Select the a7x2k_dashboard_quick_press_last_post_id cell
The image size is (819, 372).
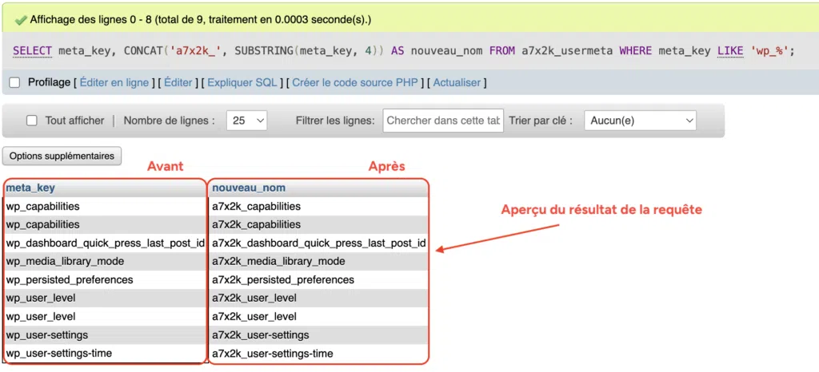click(x=318, y=243)
